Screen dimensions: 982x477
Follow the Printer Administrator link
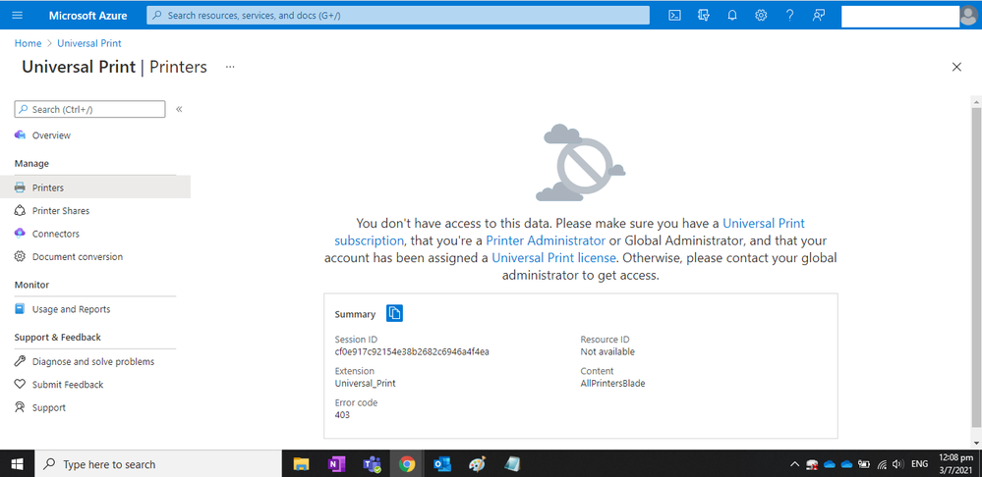[546, 240]
